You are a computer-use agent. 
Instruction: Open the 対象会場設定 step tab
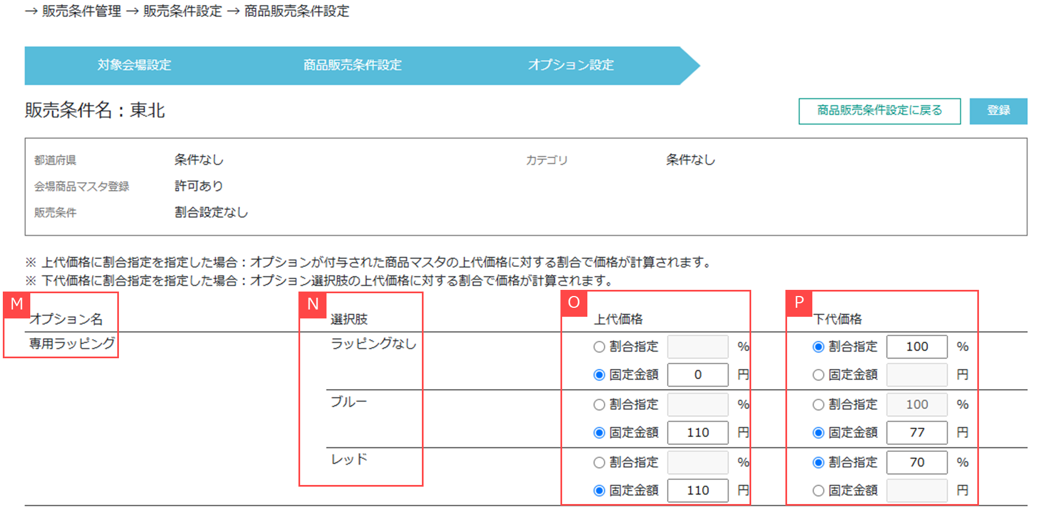pos(134,65)
